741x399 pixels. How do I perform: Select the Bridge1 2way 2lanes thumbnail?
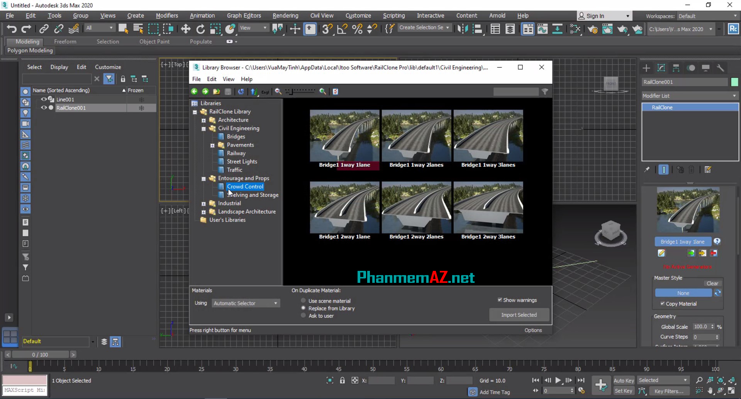point(416,208)
